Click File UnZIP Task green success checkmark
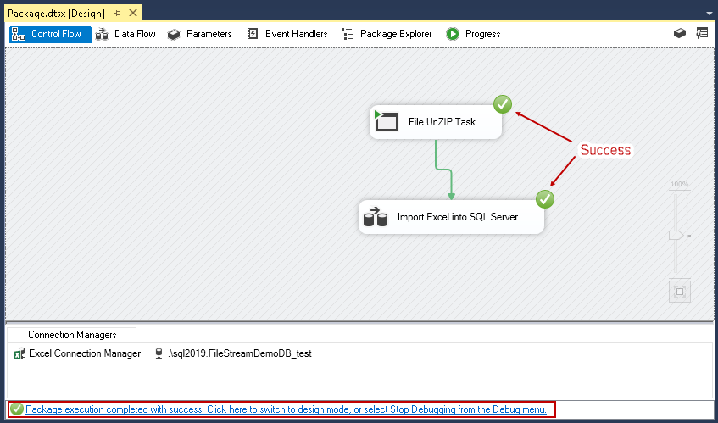 click(503, 105)
